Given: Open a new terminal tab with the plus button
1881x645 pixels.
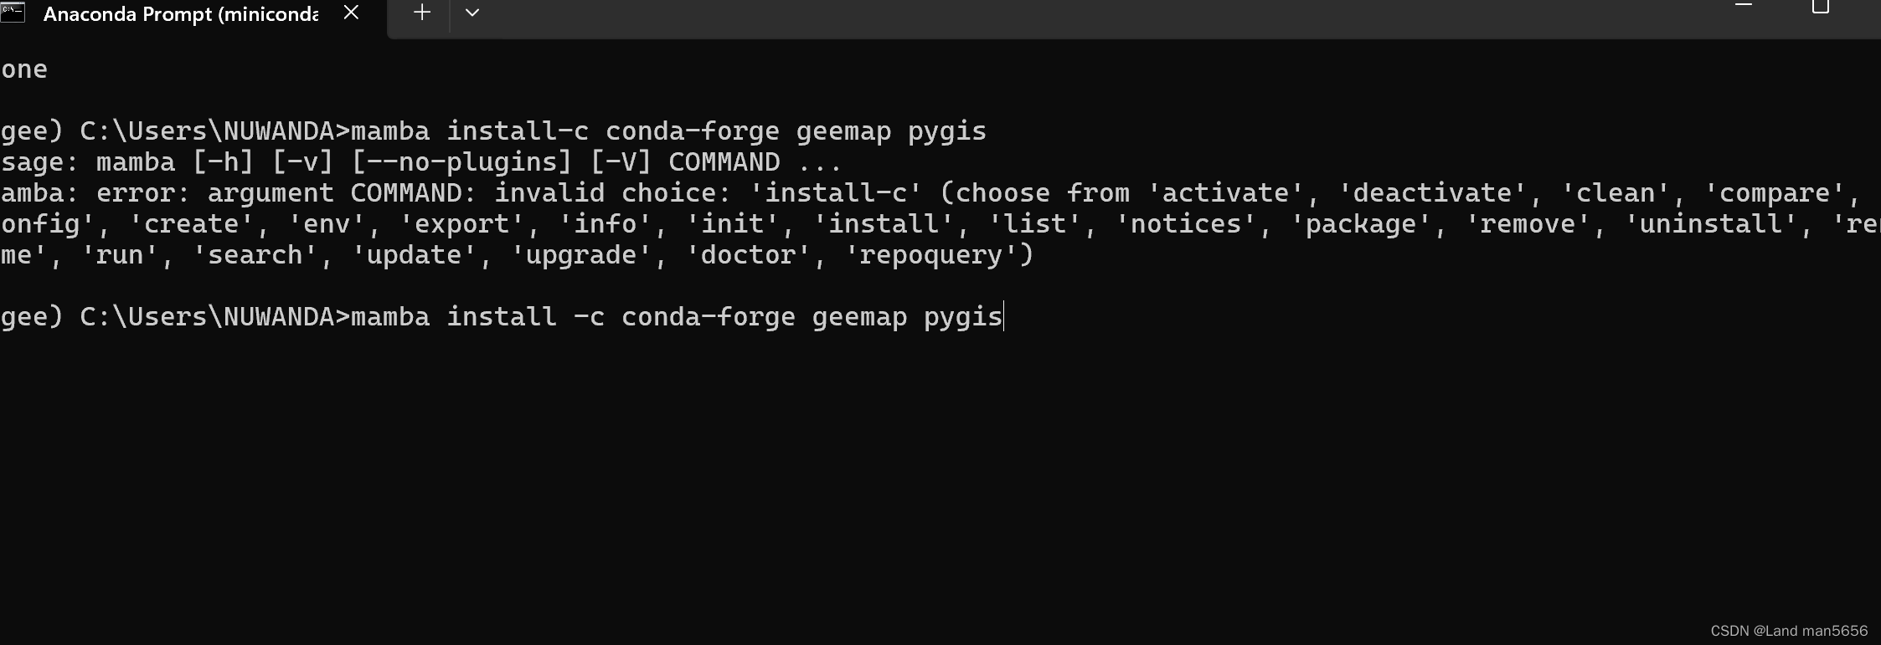Looking at the screenshot, I should pyautogui.click(x=421, y=13).
